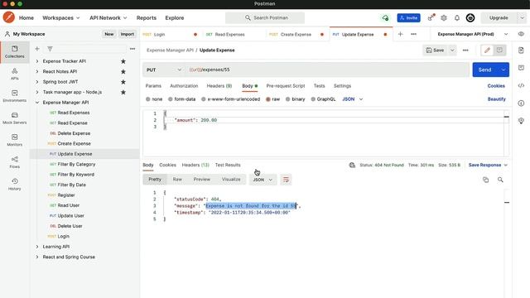The image size is (530, 298).
Task: Open the PUT method dropdown
Action: (164, 70)
